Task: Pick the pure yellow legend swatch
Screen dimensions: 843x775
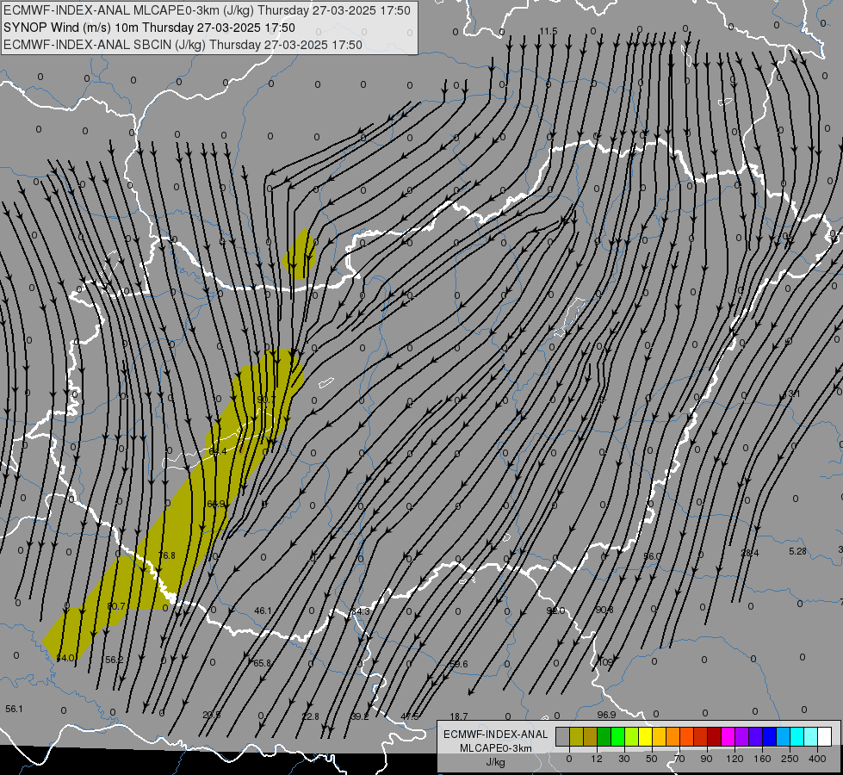Action: [x=646, y=737]
